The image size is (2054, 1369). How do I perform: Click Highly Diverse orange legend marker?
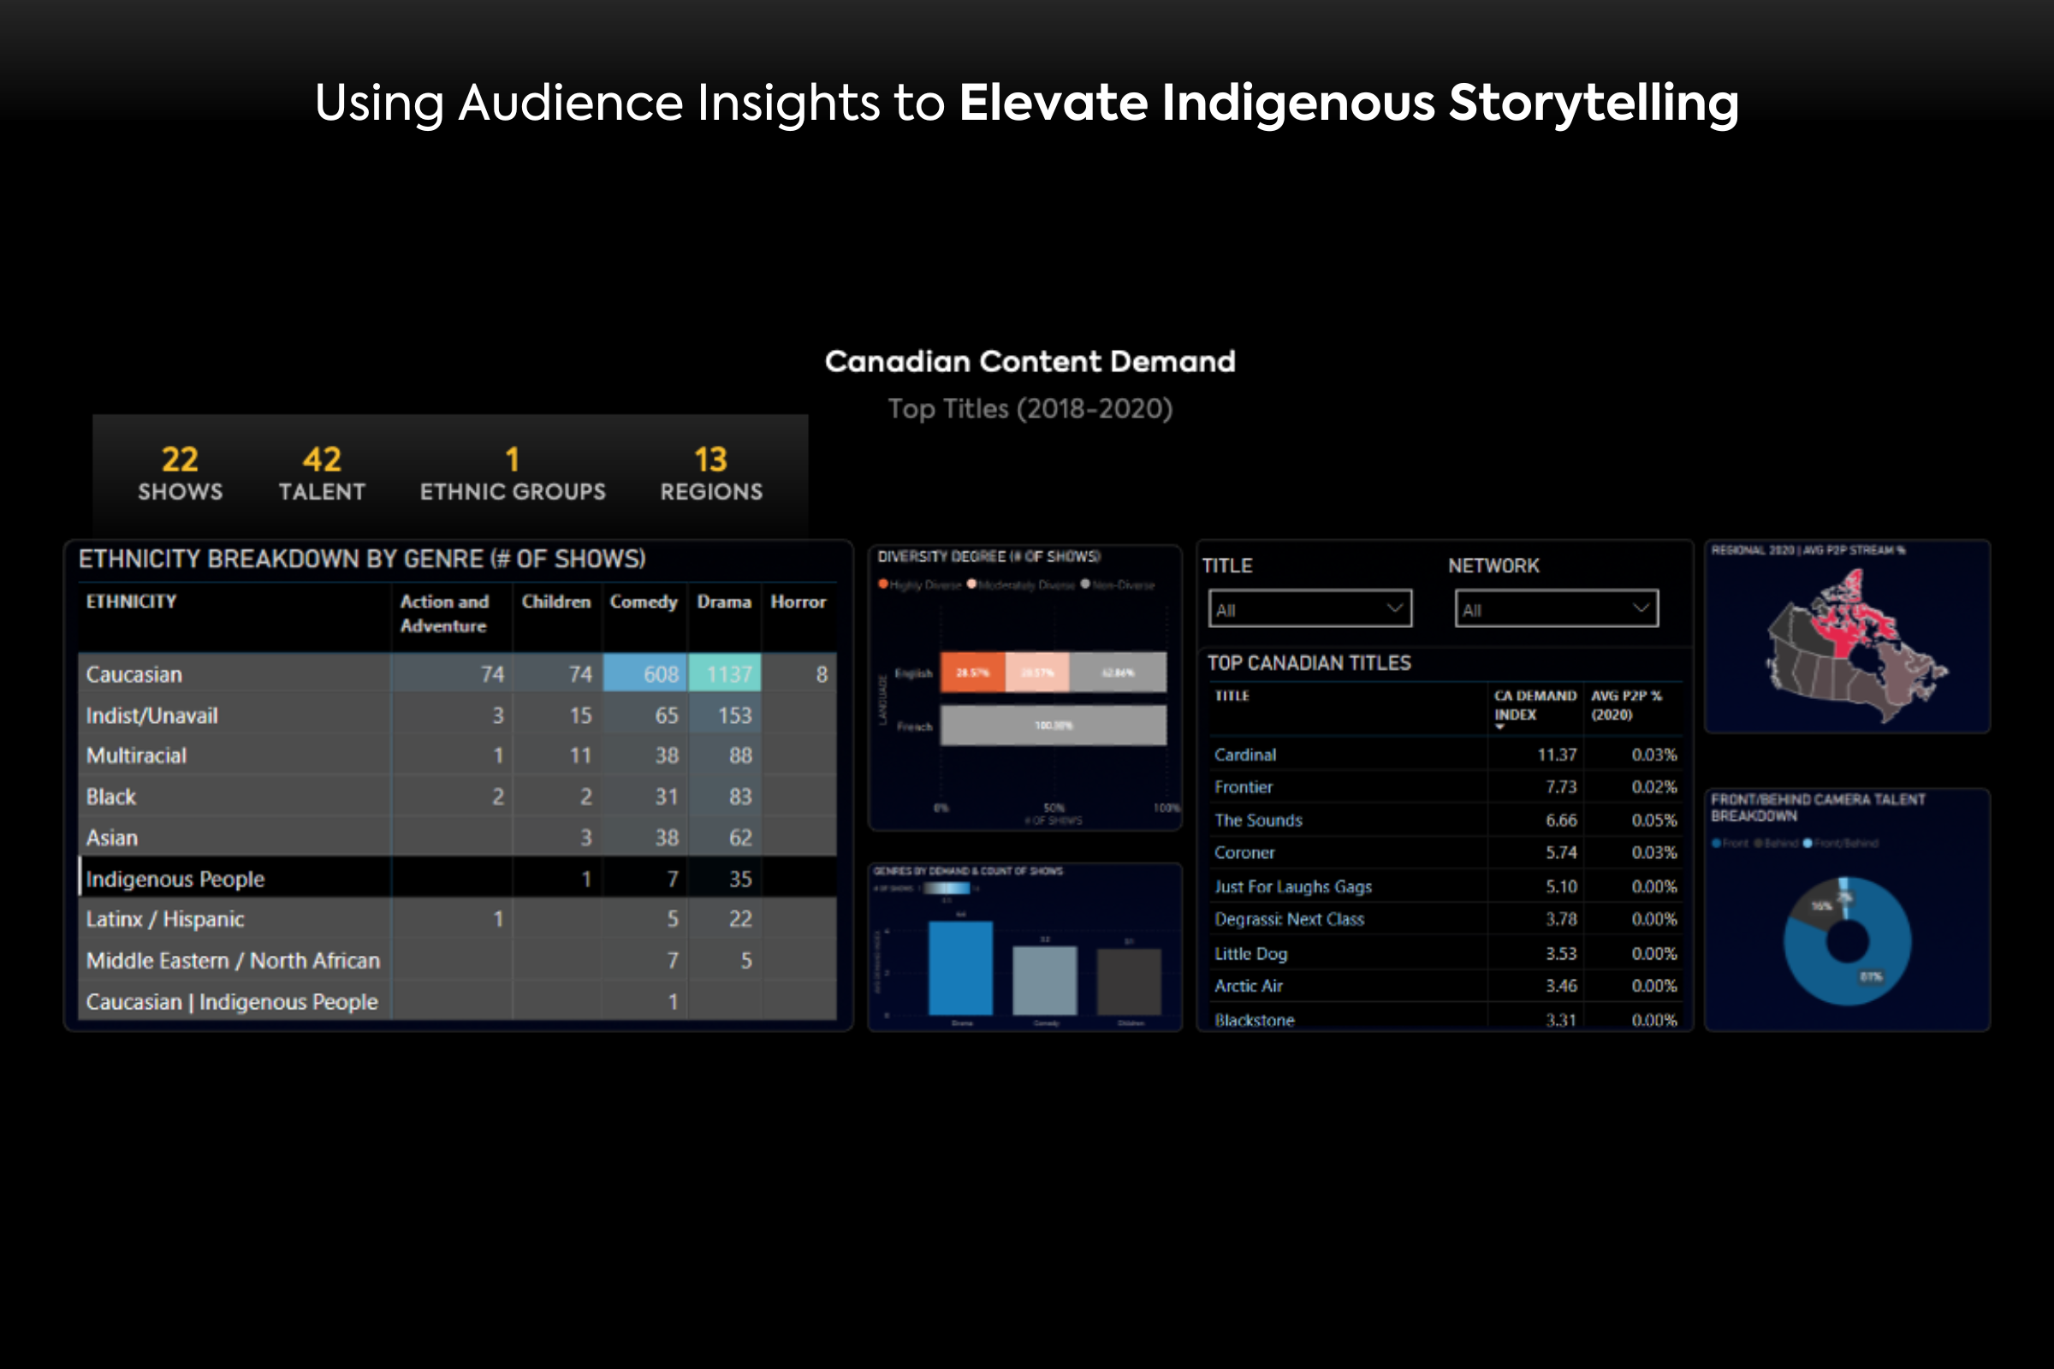[x=883, y=584]
